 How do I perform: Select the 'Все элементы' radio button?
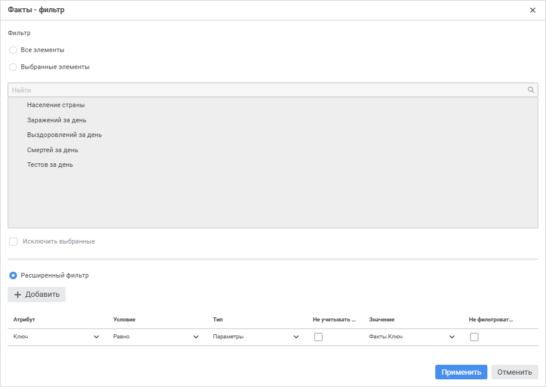13,50
